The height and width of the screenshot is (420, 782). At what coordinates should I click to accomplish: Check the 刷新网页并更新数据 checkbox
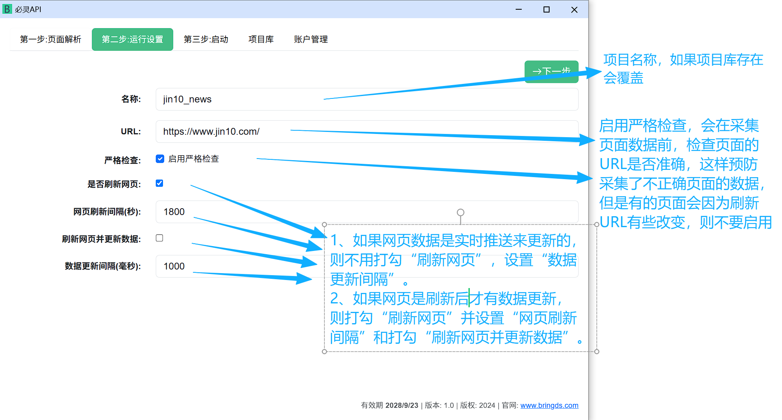[x=160, y=238]
